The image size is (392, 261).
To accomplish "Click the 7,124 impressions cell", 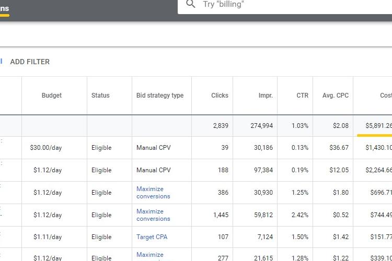I will tap(265, 237).
